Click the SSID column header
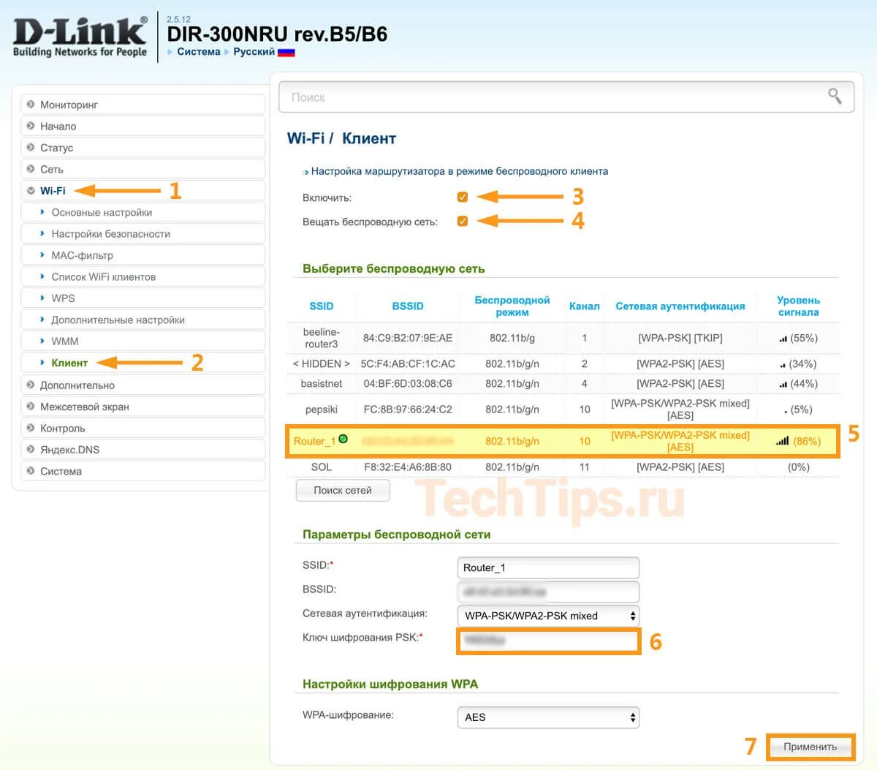 point(322,306)
